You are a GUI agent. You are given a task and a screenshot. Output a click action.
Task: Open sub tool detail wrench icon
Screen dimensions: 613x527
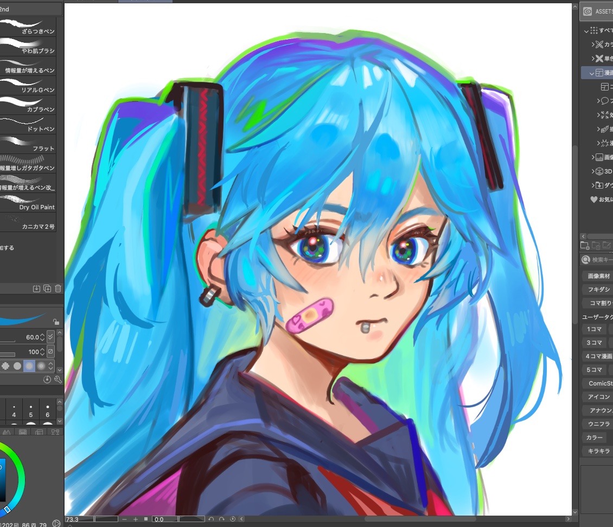click(x=58, y=380)
